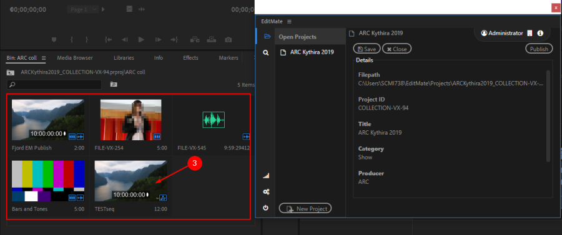This screenshot has width=562, height=235.
Task: Click the 'FILE-VX-254' clip name
Action: click(109, 148)
